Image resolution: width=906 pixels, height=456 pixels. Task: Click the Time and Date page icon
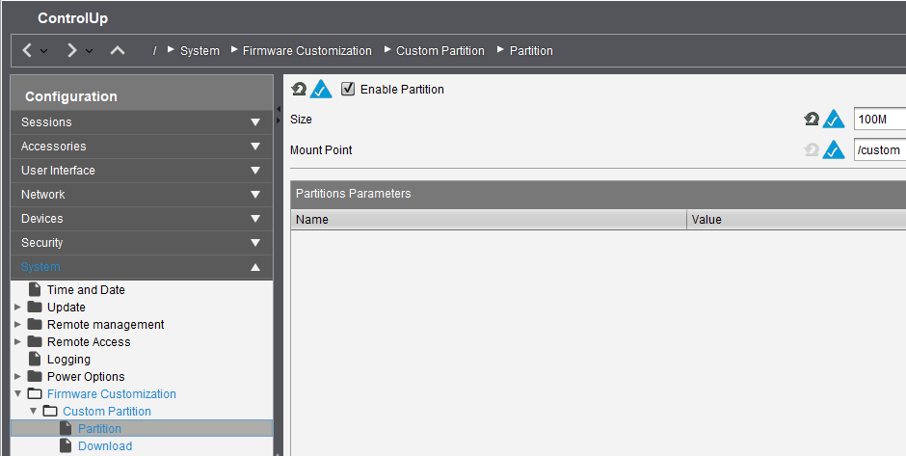tap(36, 290)
